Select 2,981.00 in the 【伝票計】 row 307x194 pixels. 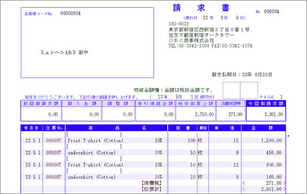(271, 189)
